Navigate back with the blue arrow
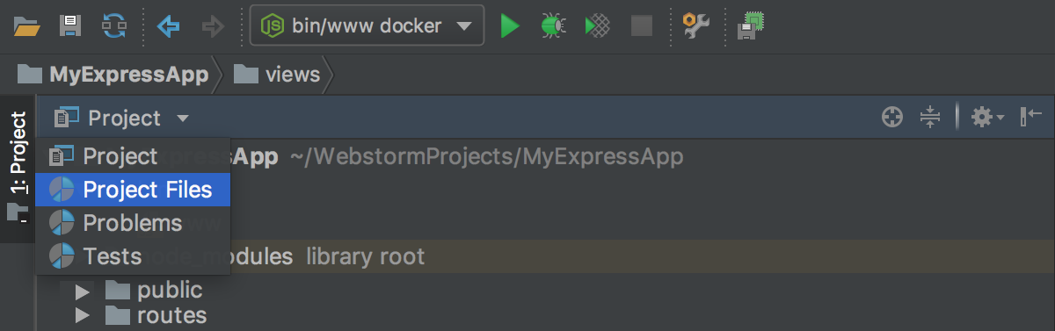Viewport: 1055px width, 331px height. [x=168, y=26]
